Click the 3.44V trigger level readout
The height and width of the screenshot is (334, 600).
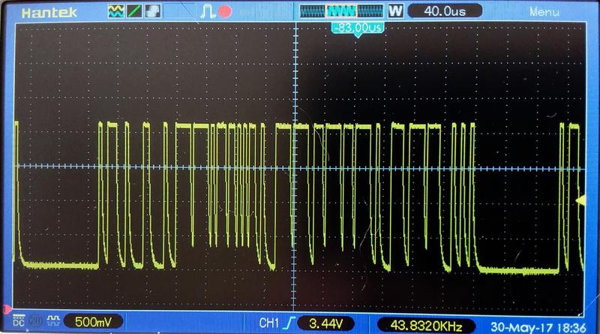point(325,323)
